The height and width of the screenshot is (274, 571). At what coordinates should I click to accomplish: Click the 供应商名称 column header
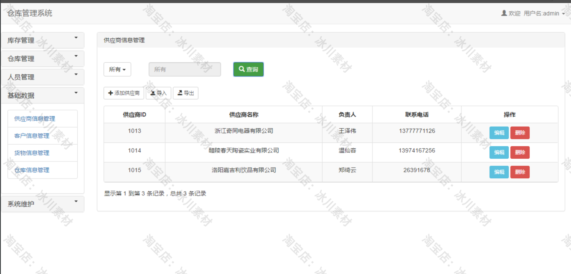coord(244,114)
